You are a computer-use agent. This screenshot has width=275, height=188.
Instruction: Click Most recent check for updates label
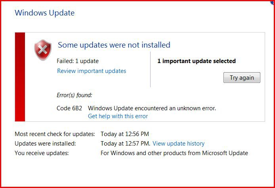pos(55,134)
